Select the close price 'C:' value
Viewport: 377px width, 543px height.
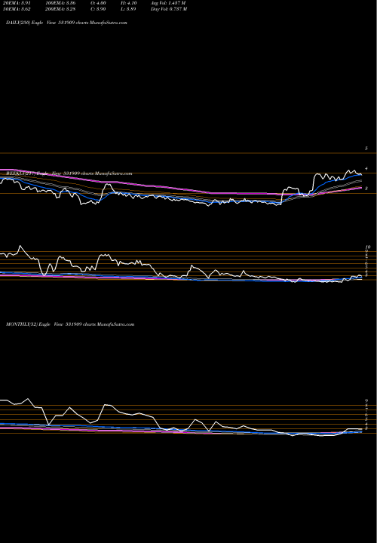pyautogui.click(x=100, y=9)
